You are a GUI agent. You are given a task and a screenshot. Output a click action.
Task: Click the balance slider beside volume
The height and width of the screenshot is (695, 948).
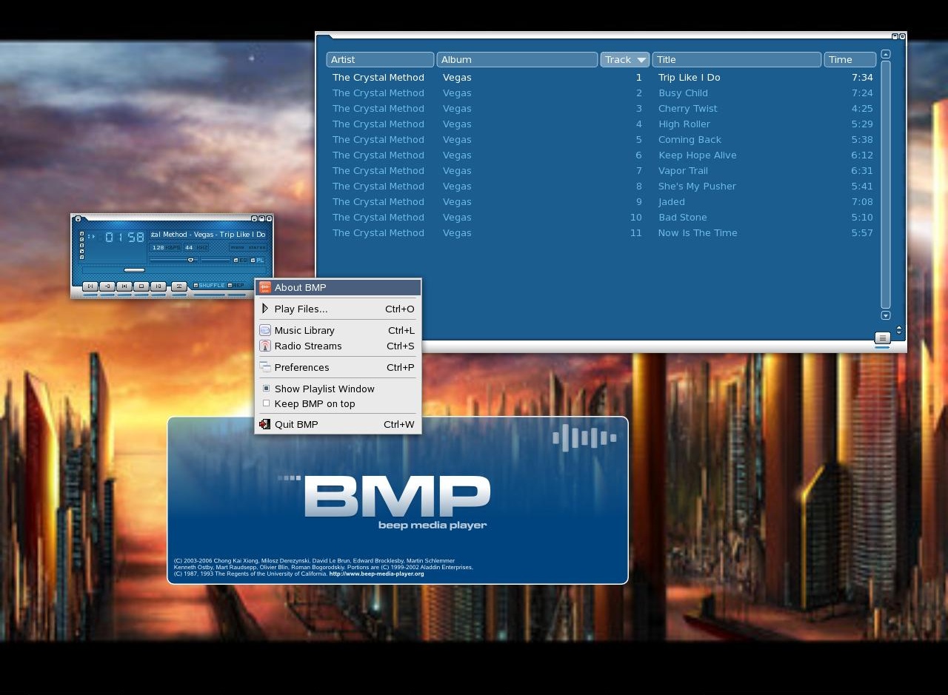216,261
